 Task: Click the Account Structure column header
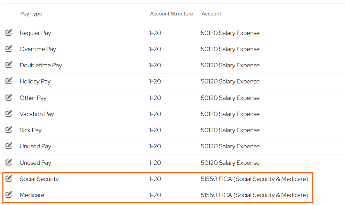click(x=171, y=14)
